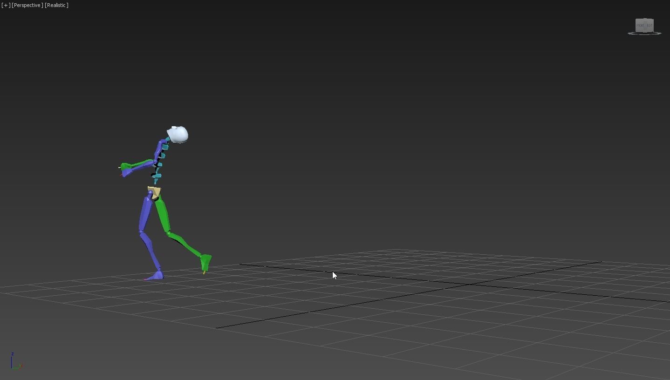670x380 pixels.
Task: Click the ViewCube cube face
Action: [644, 25]
